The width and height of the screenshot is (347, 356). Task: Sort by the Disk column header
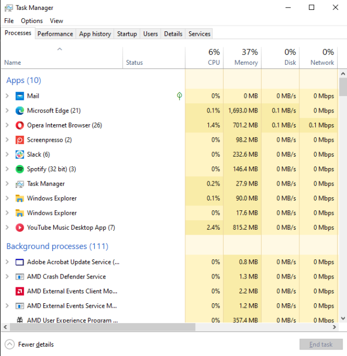[281, 58]
